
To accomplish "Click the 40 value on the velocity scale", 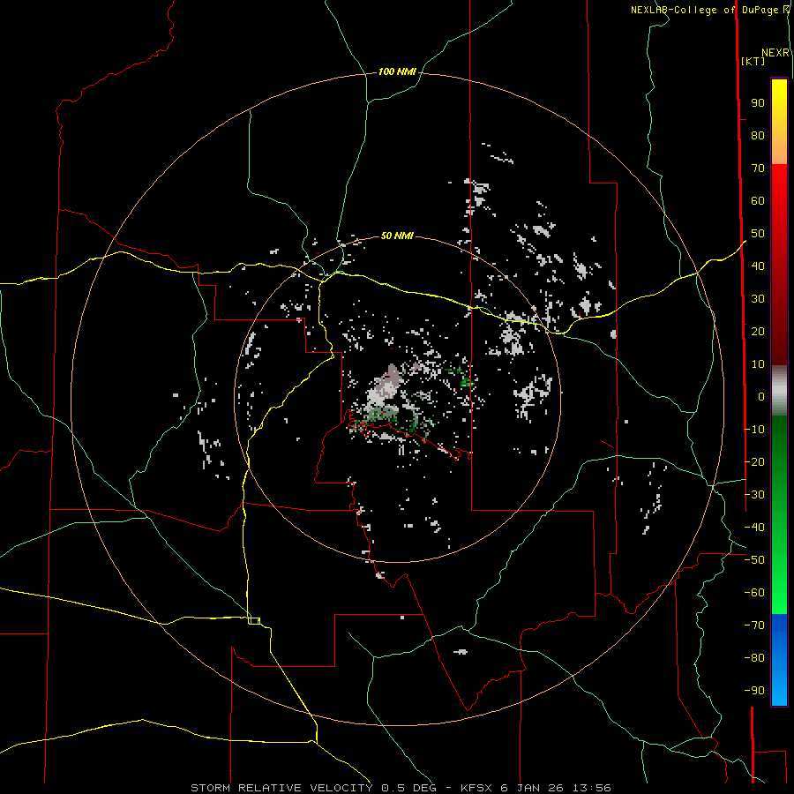I will tap(758, 266).
